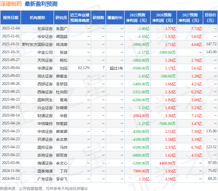Click the 7900.00万 profit forecast
This screenshot has height=191, width=218.
[x=141, y=171]
